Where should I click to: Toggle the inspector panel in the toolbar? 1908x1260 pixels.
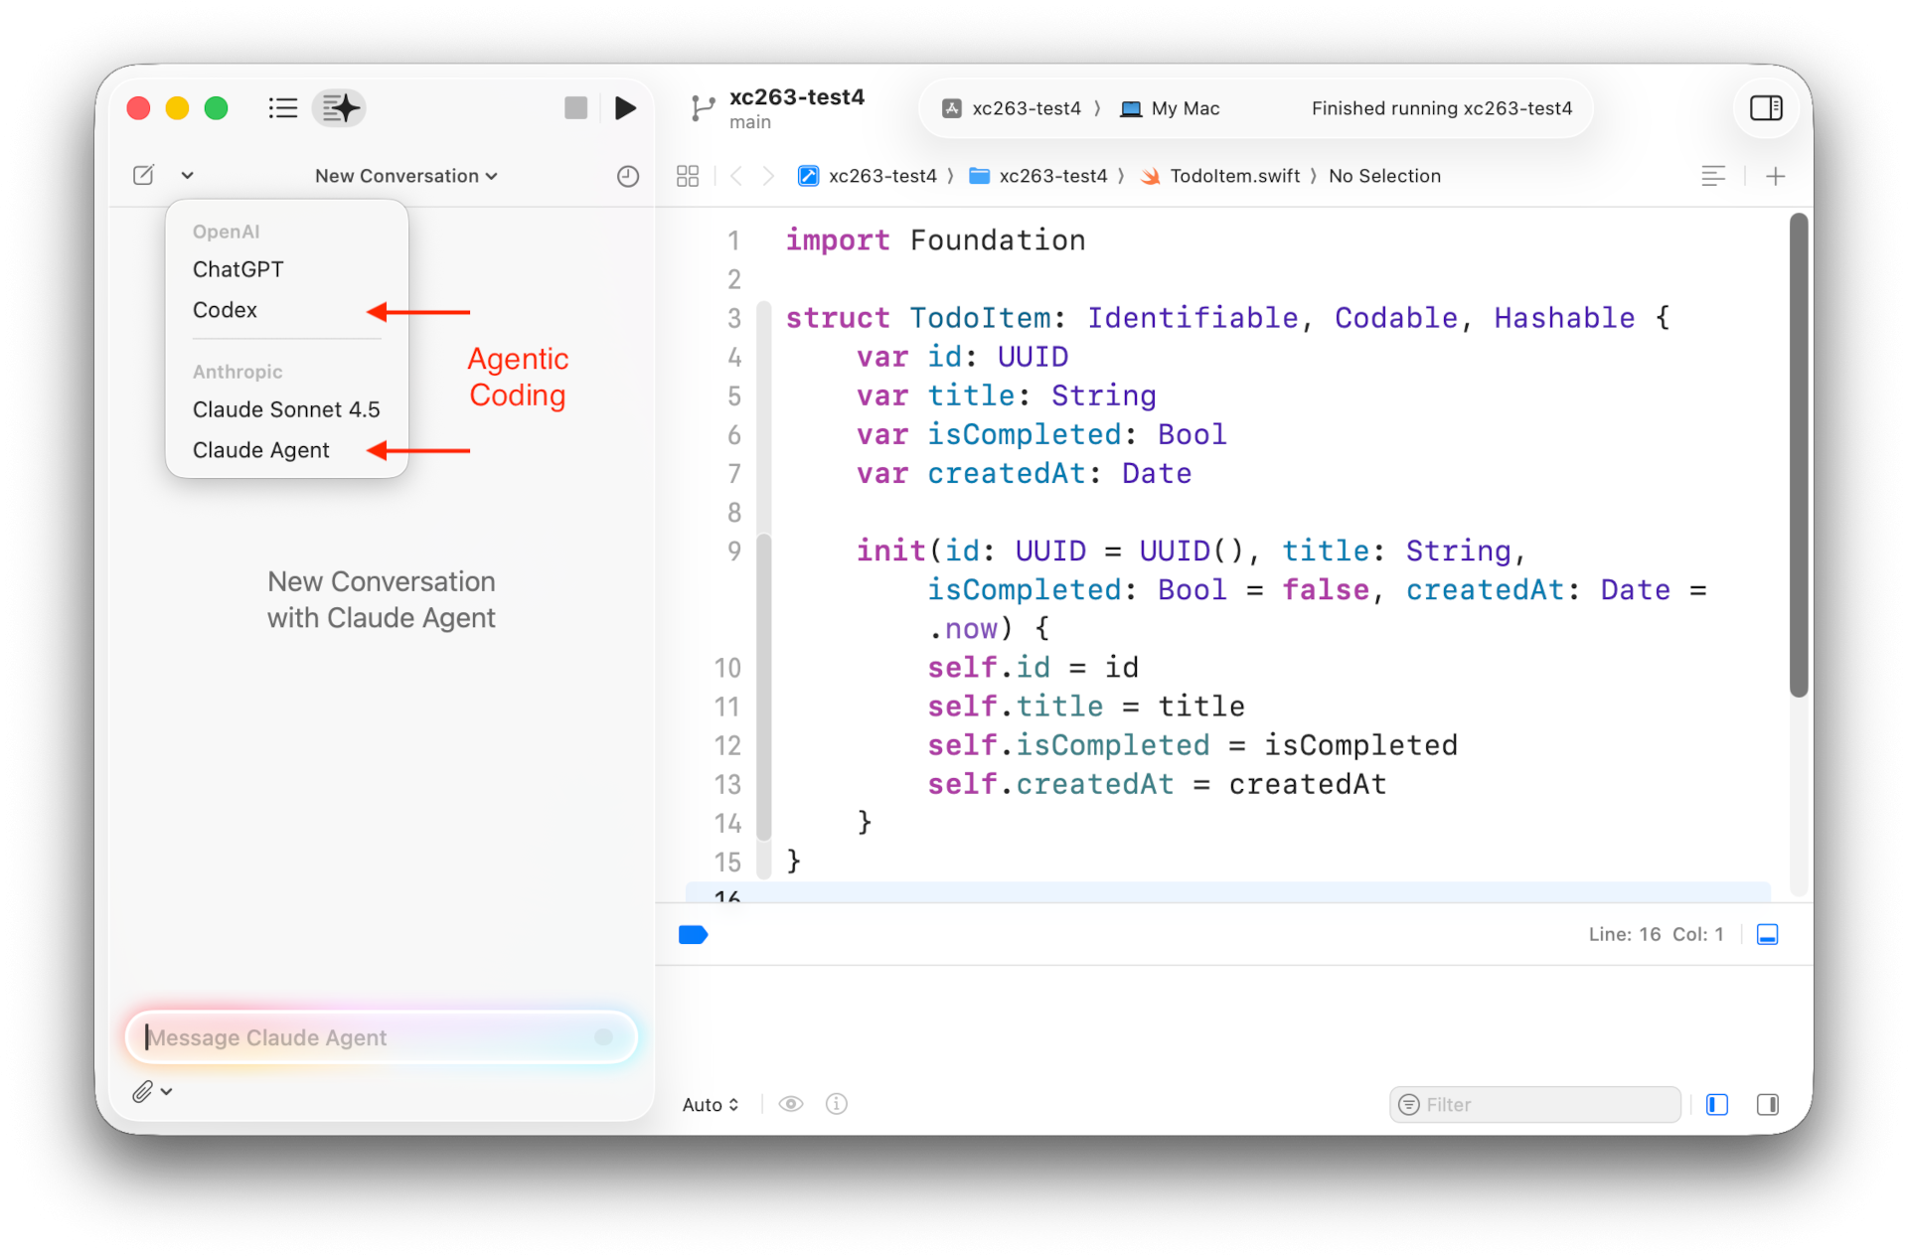pyautogui.click(x=1765, y=107)
